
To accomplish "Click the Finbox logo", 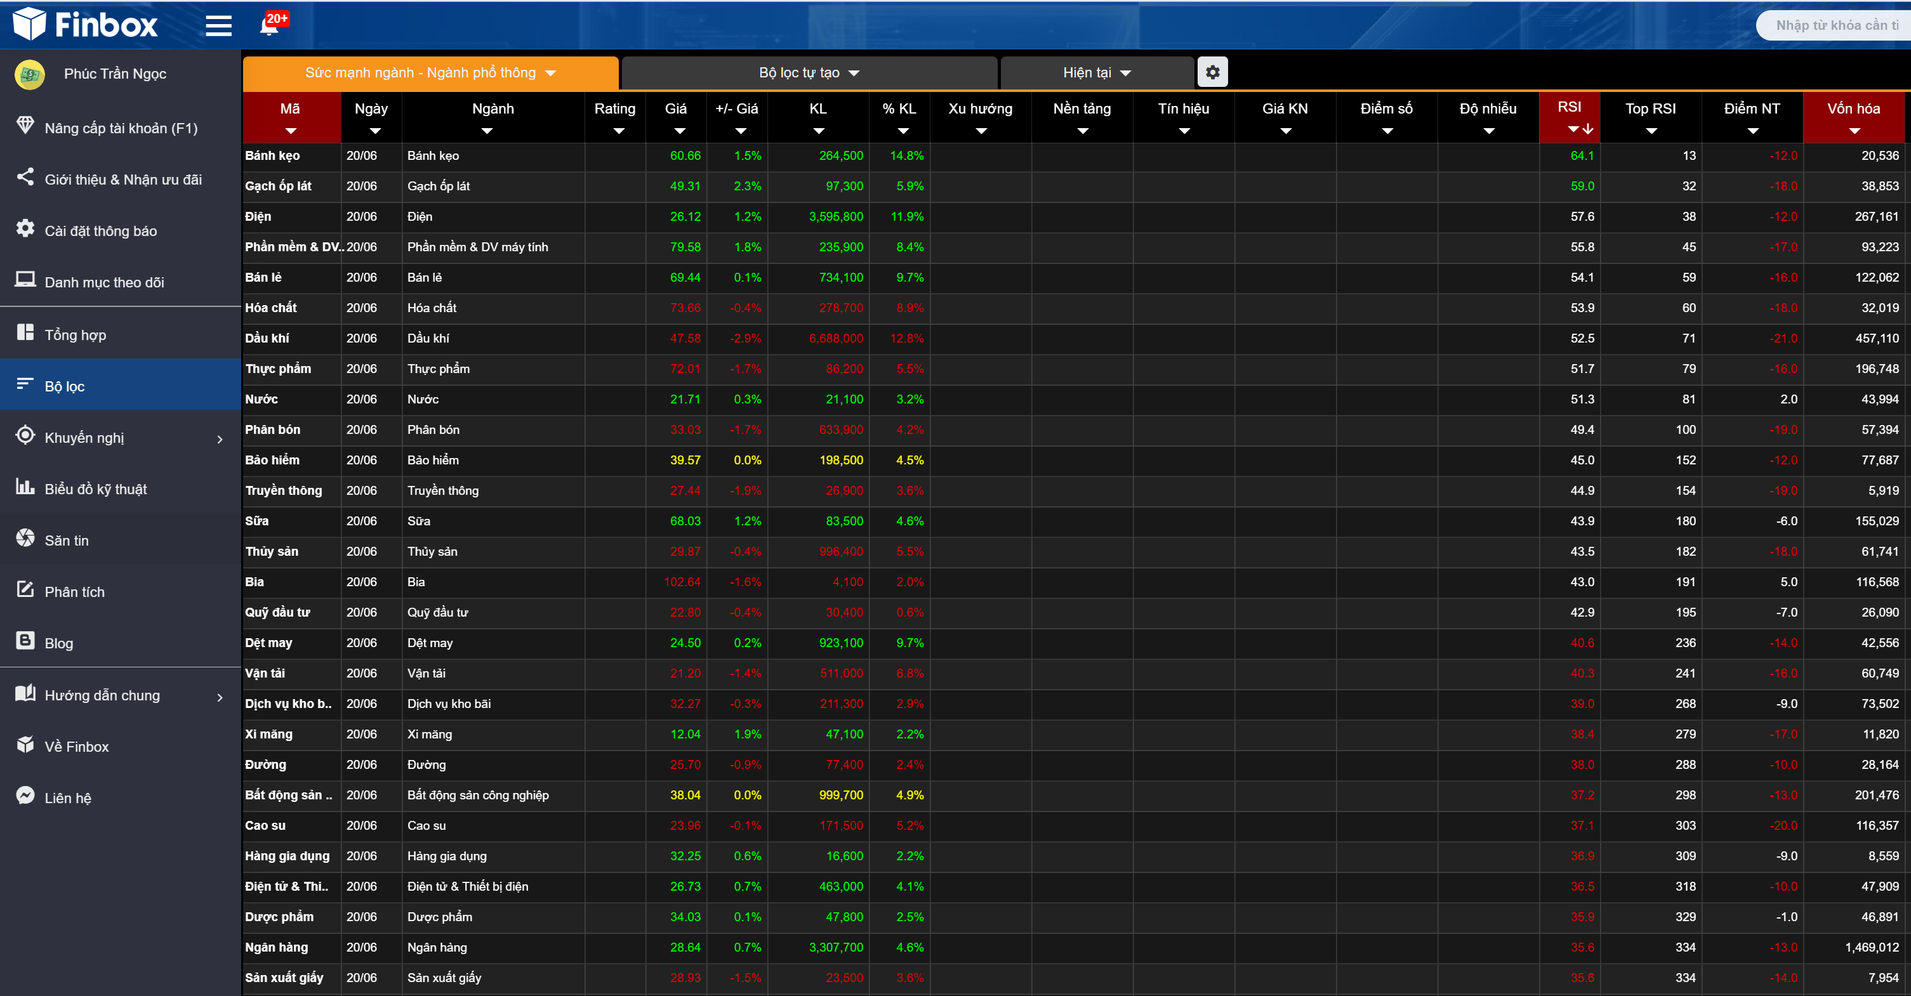I will (x=85, y=25).
